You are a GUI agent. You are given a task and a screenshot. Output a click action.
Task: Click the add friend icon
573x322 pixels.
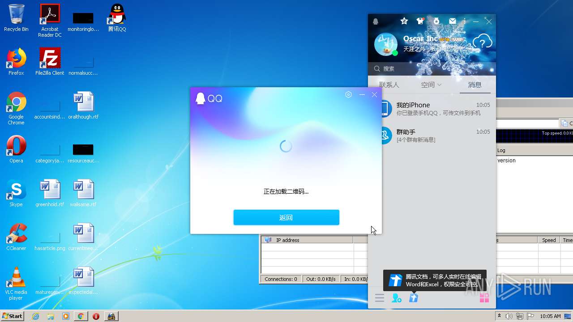[397, 298]
